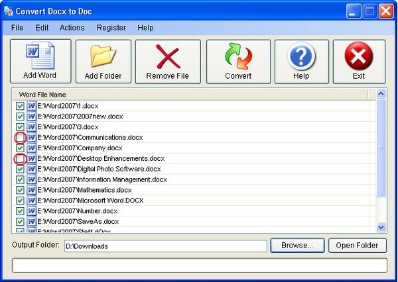This screenshot has height=282, width=398.
Task: Open the Actions menu
Action: [x=72, y=28]
